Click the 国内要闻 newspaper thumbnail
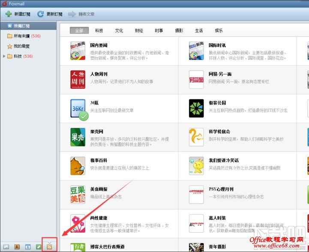The height and width of the screenshot is (252, 309). (x=78, y=51)
